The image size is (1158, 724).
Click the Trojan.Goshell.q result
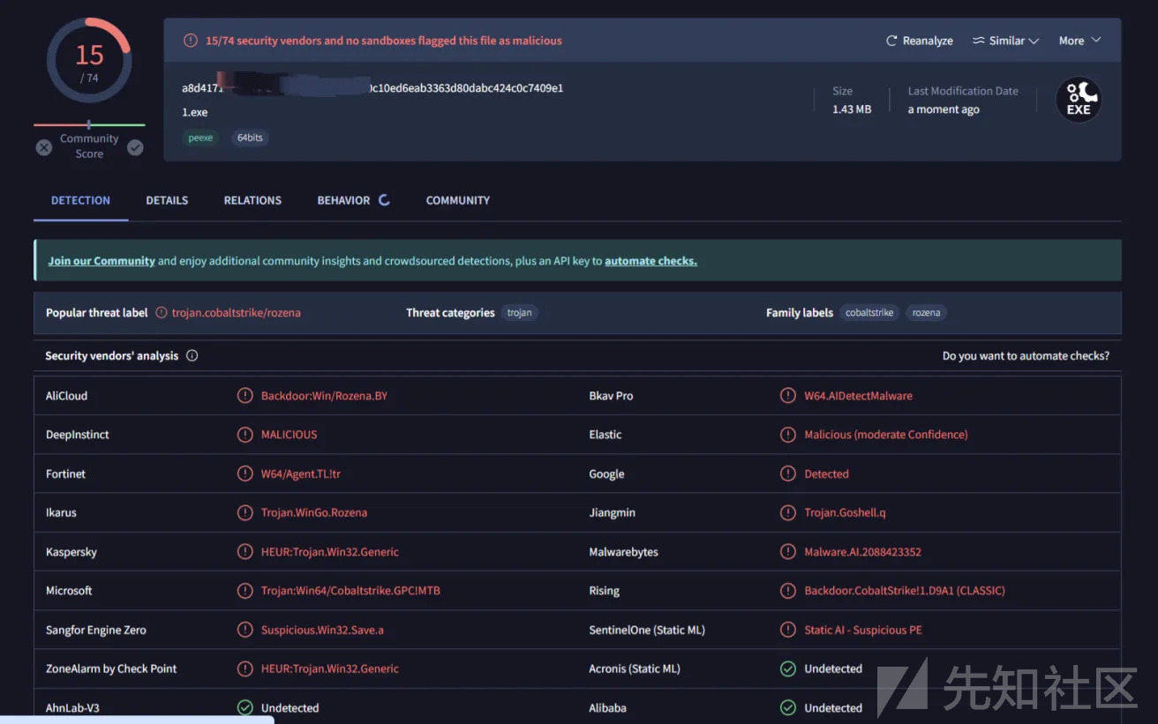[845, 512]
